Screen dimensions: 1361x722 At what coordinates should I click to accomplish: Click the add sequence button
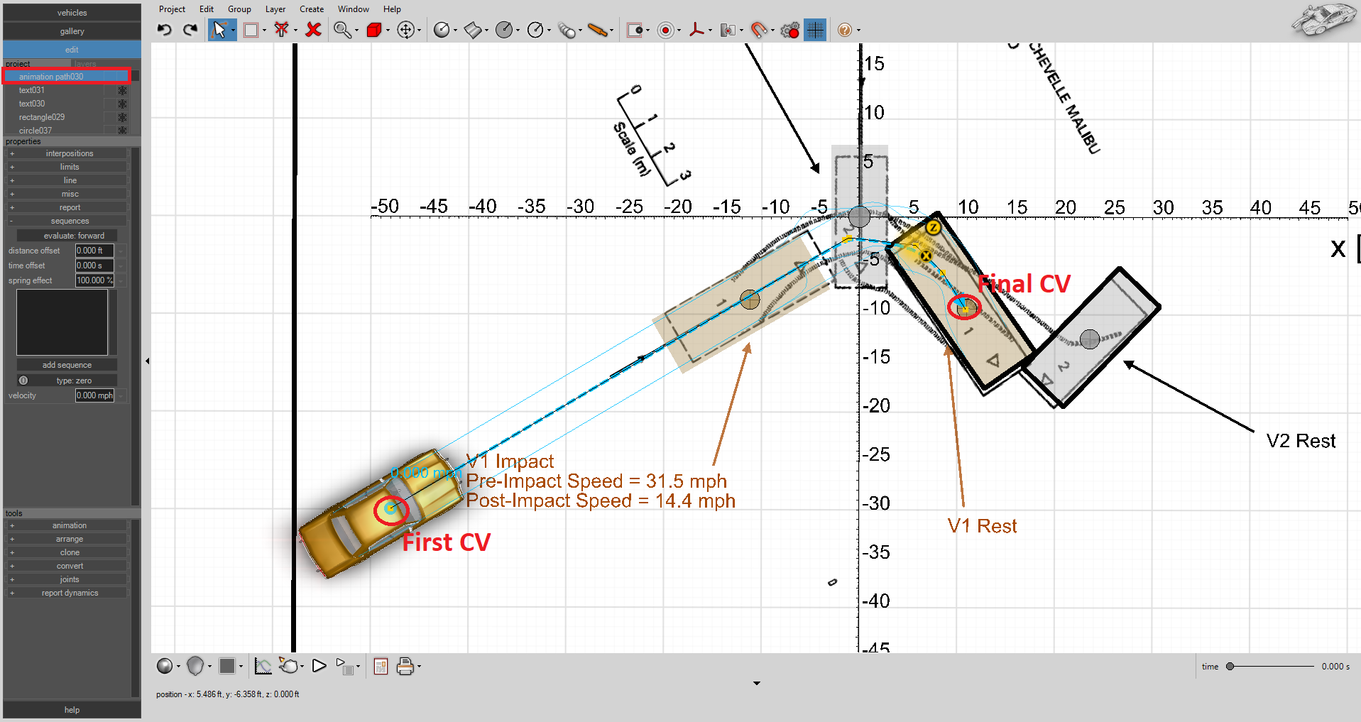[67, 365]
